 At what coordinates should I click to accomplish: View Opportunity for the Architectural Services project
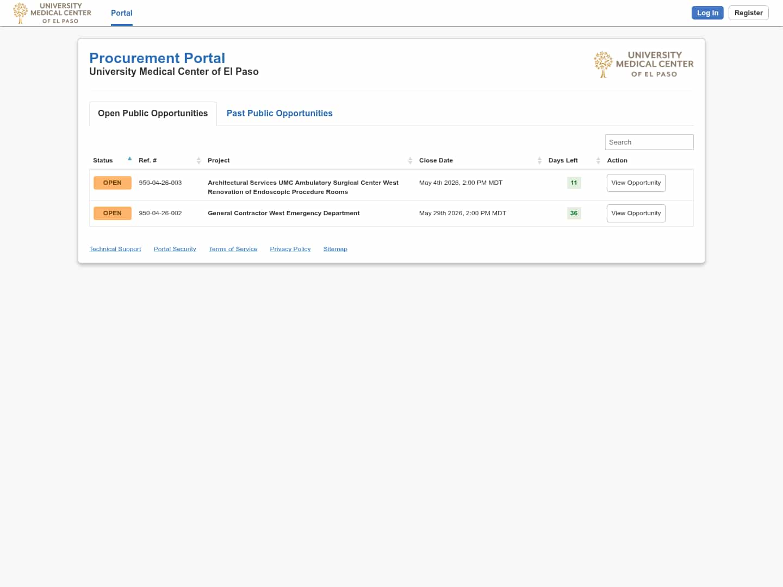tap(636, 183)
